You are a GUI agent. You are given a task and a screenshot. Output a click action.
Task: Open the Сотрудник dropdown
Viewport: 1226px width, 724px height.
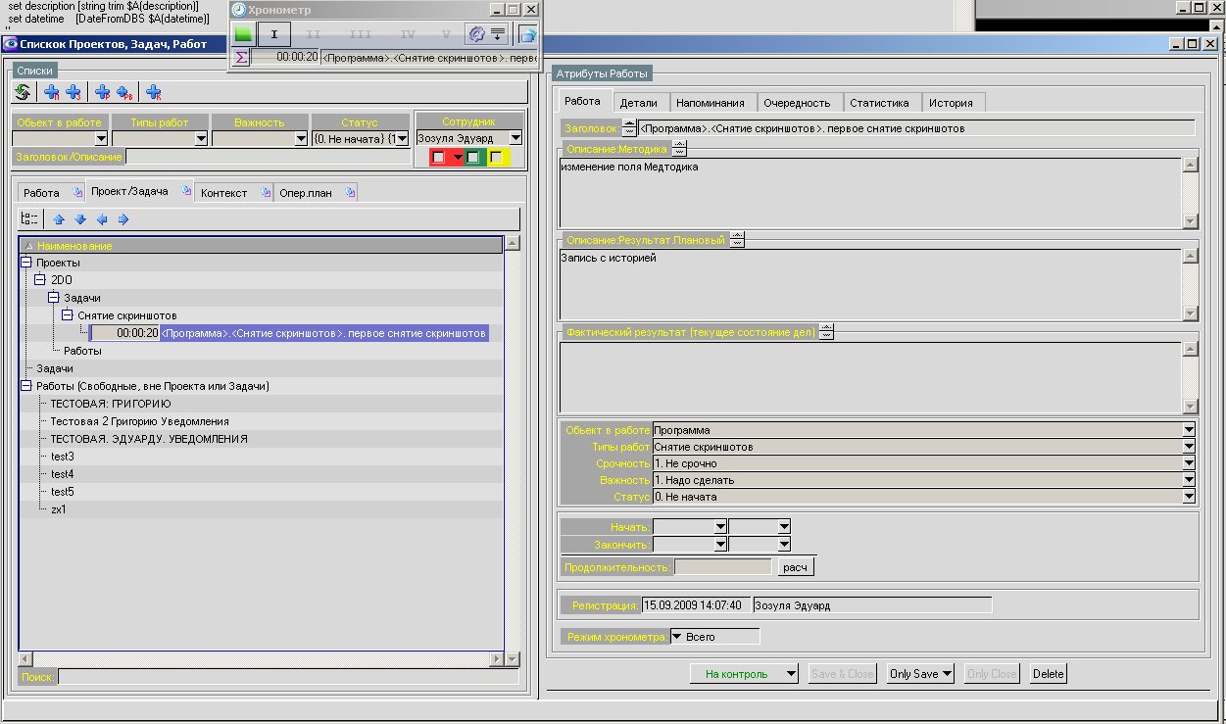[515, 139]
